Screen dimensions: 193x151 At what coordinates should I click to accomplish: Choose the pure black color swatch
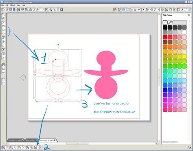[165, 27]
